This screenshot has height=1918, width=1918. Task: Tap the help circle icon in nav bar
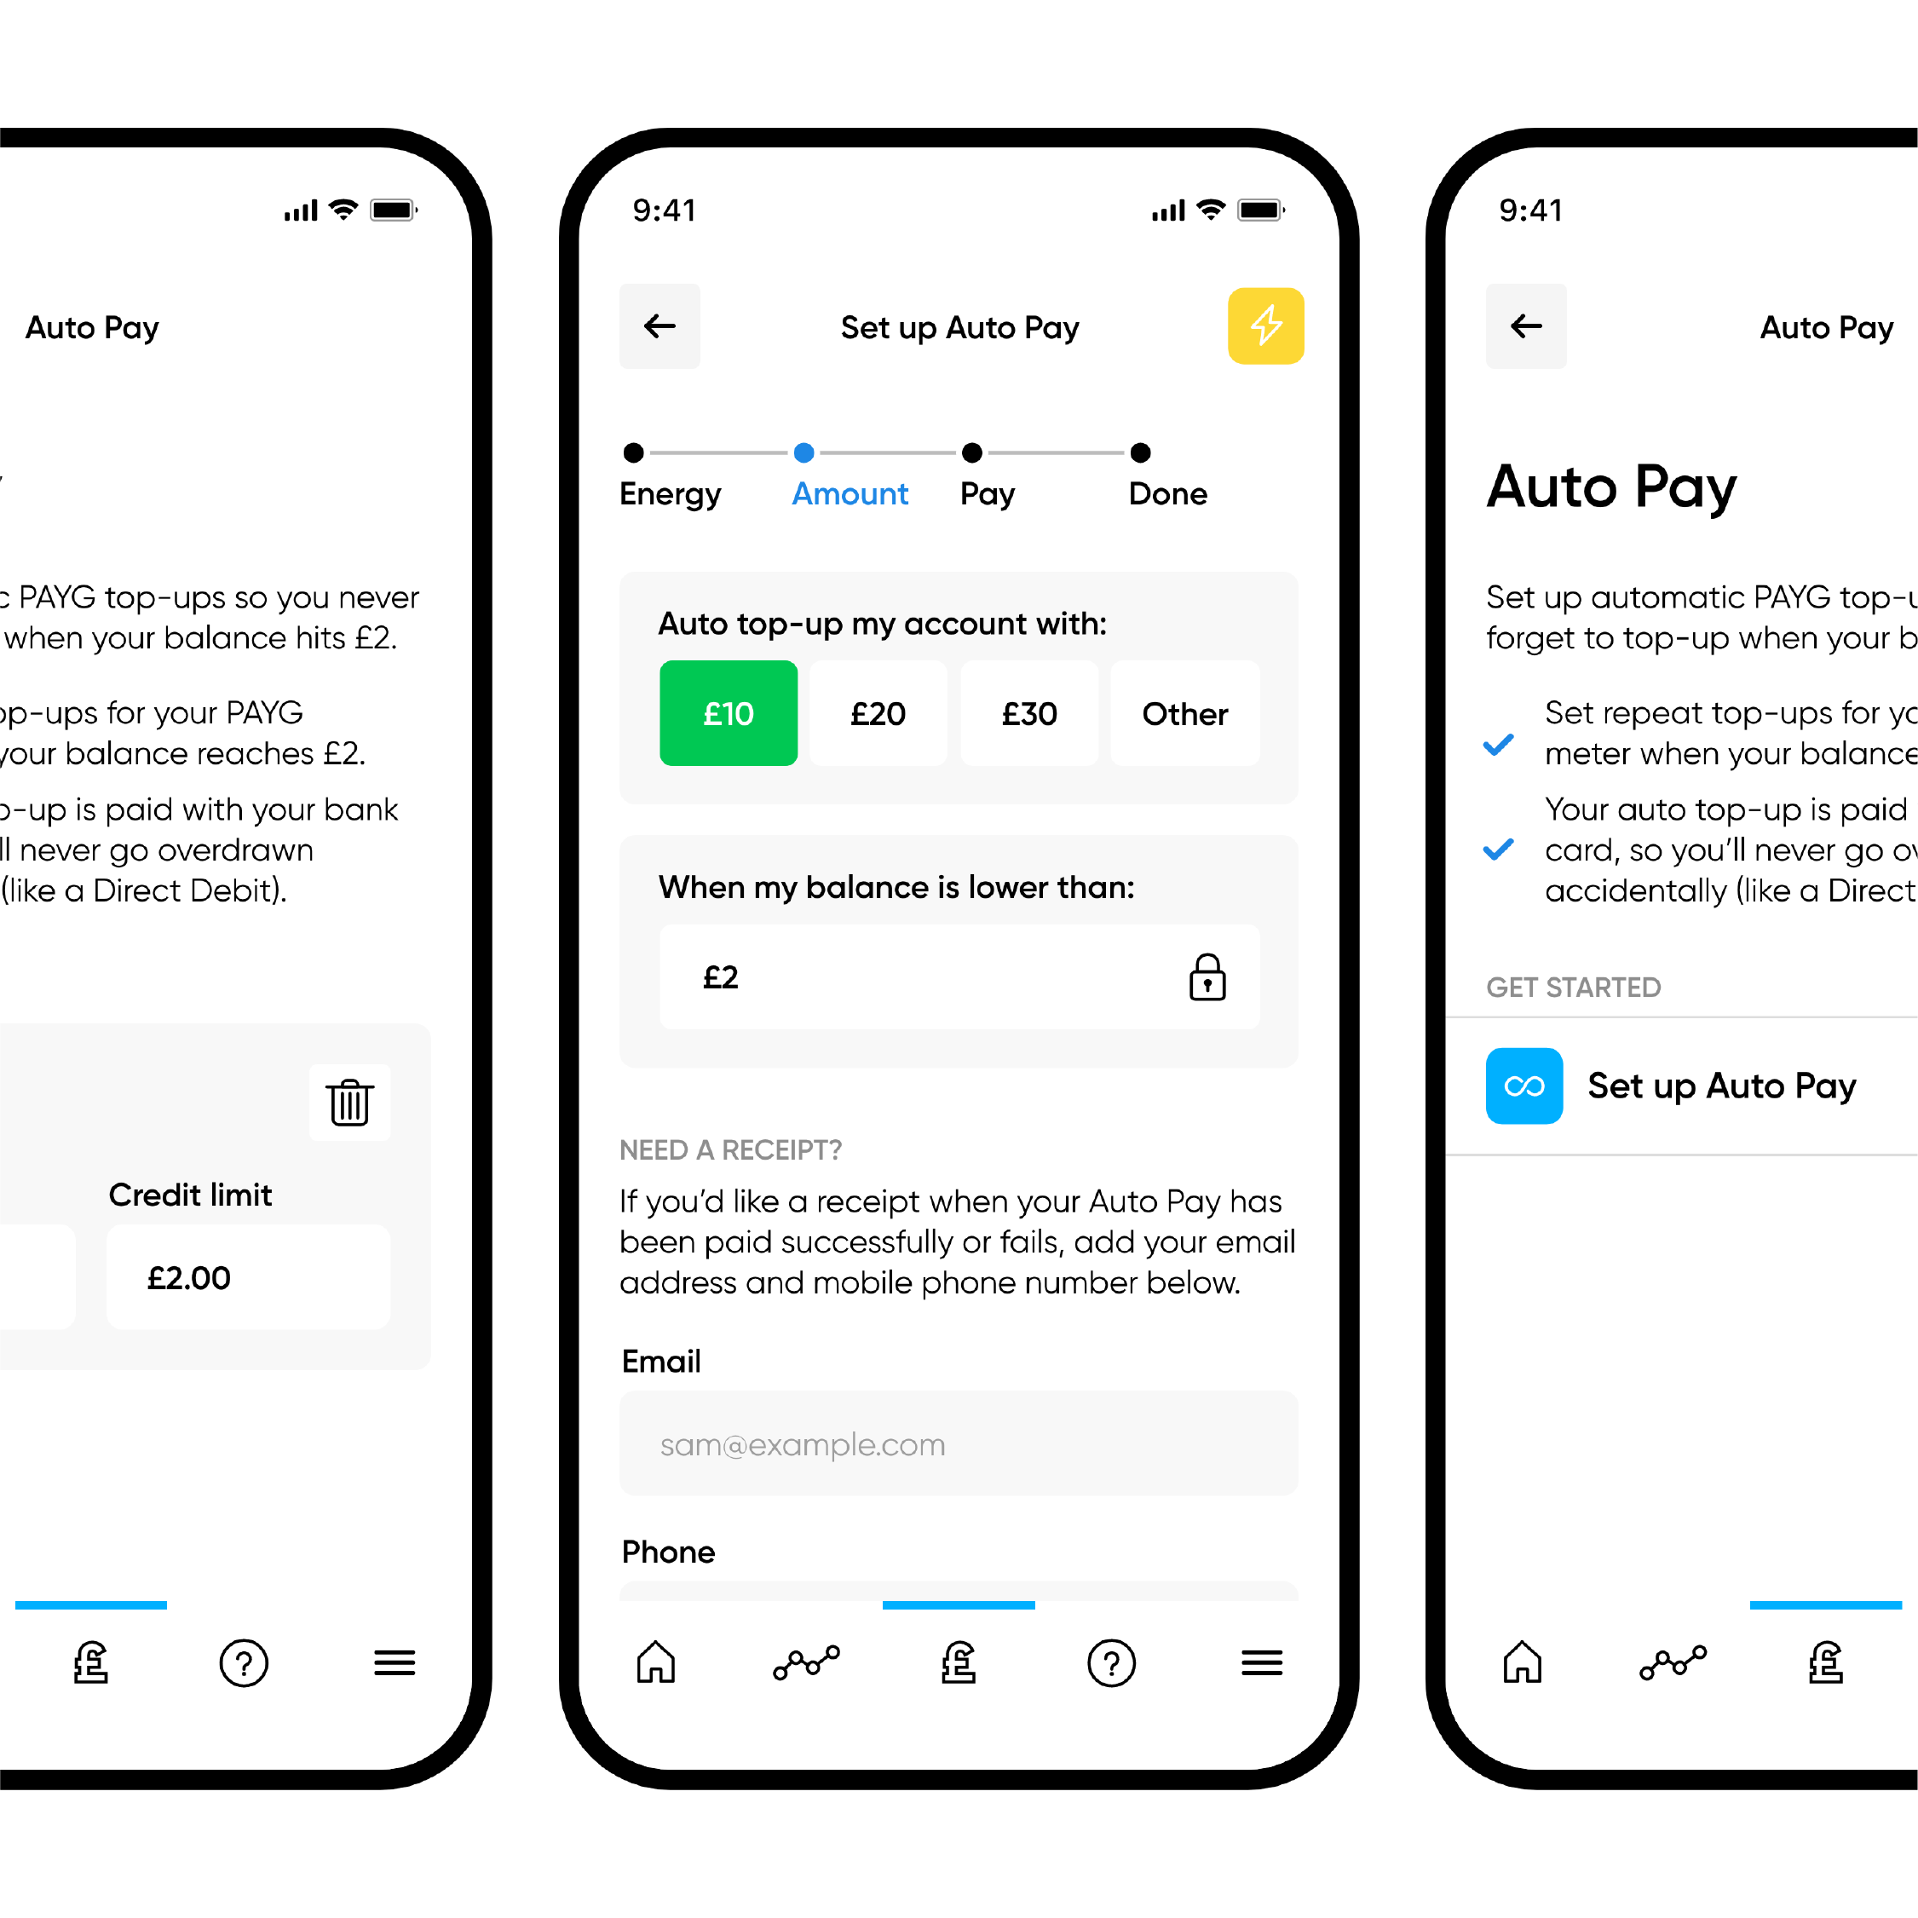[1114, 1668]
